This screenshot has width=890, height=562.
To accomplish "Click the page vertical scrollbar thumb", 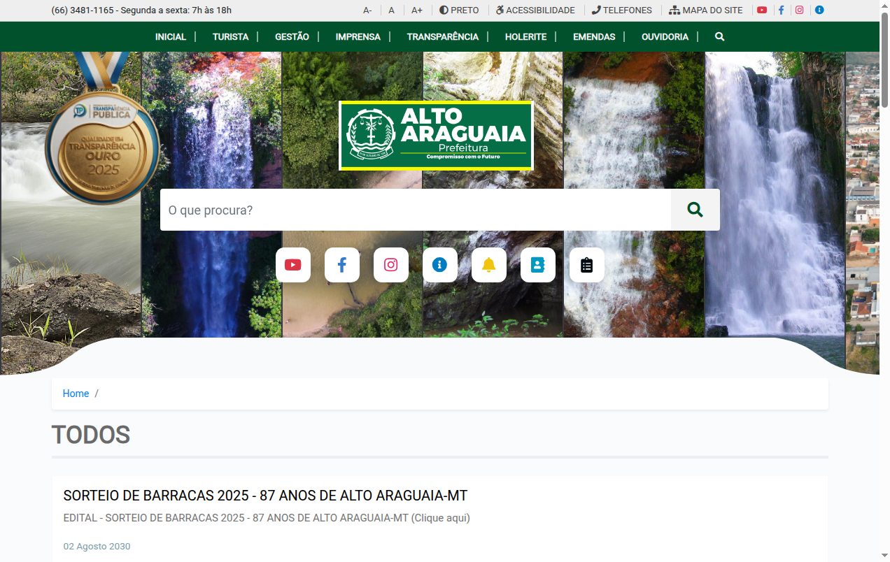I will [x=884, y=59].
